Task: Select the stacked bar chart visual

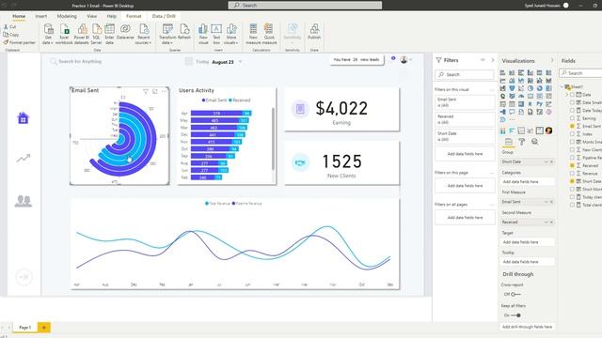Action: (502, 73)
